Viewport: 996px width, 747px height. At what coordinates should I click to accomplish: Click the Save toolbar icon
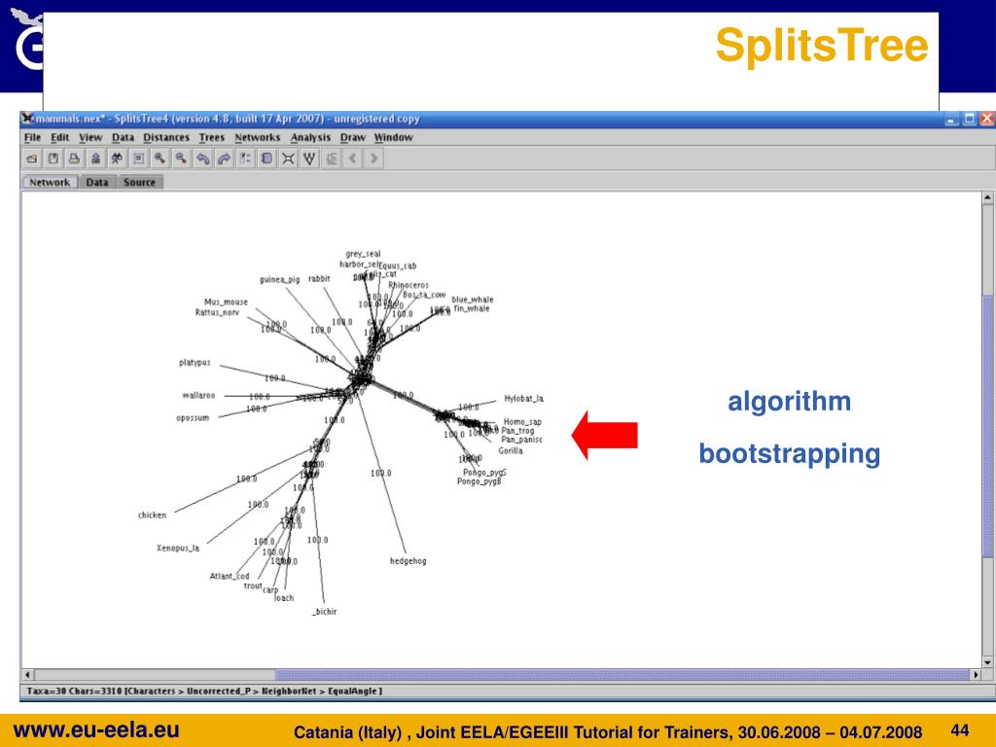[53, 159]
